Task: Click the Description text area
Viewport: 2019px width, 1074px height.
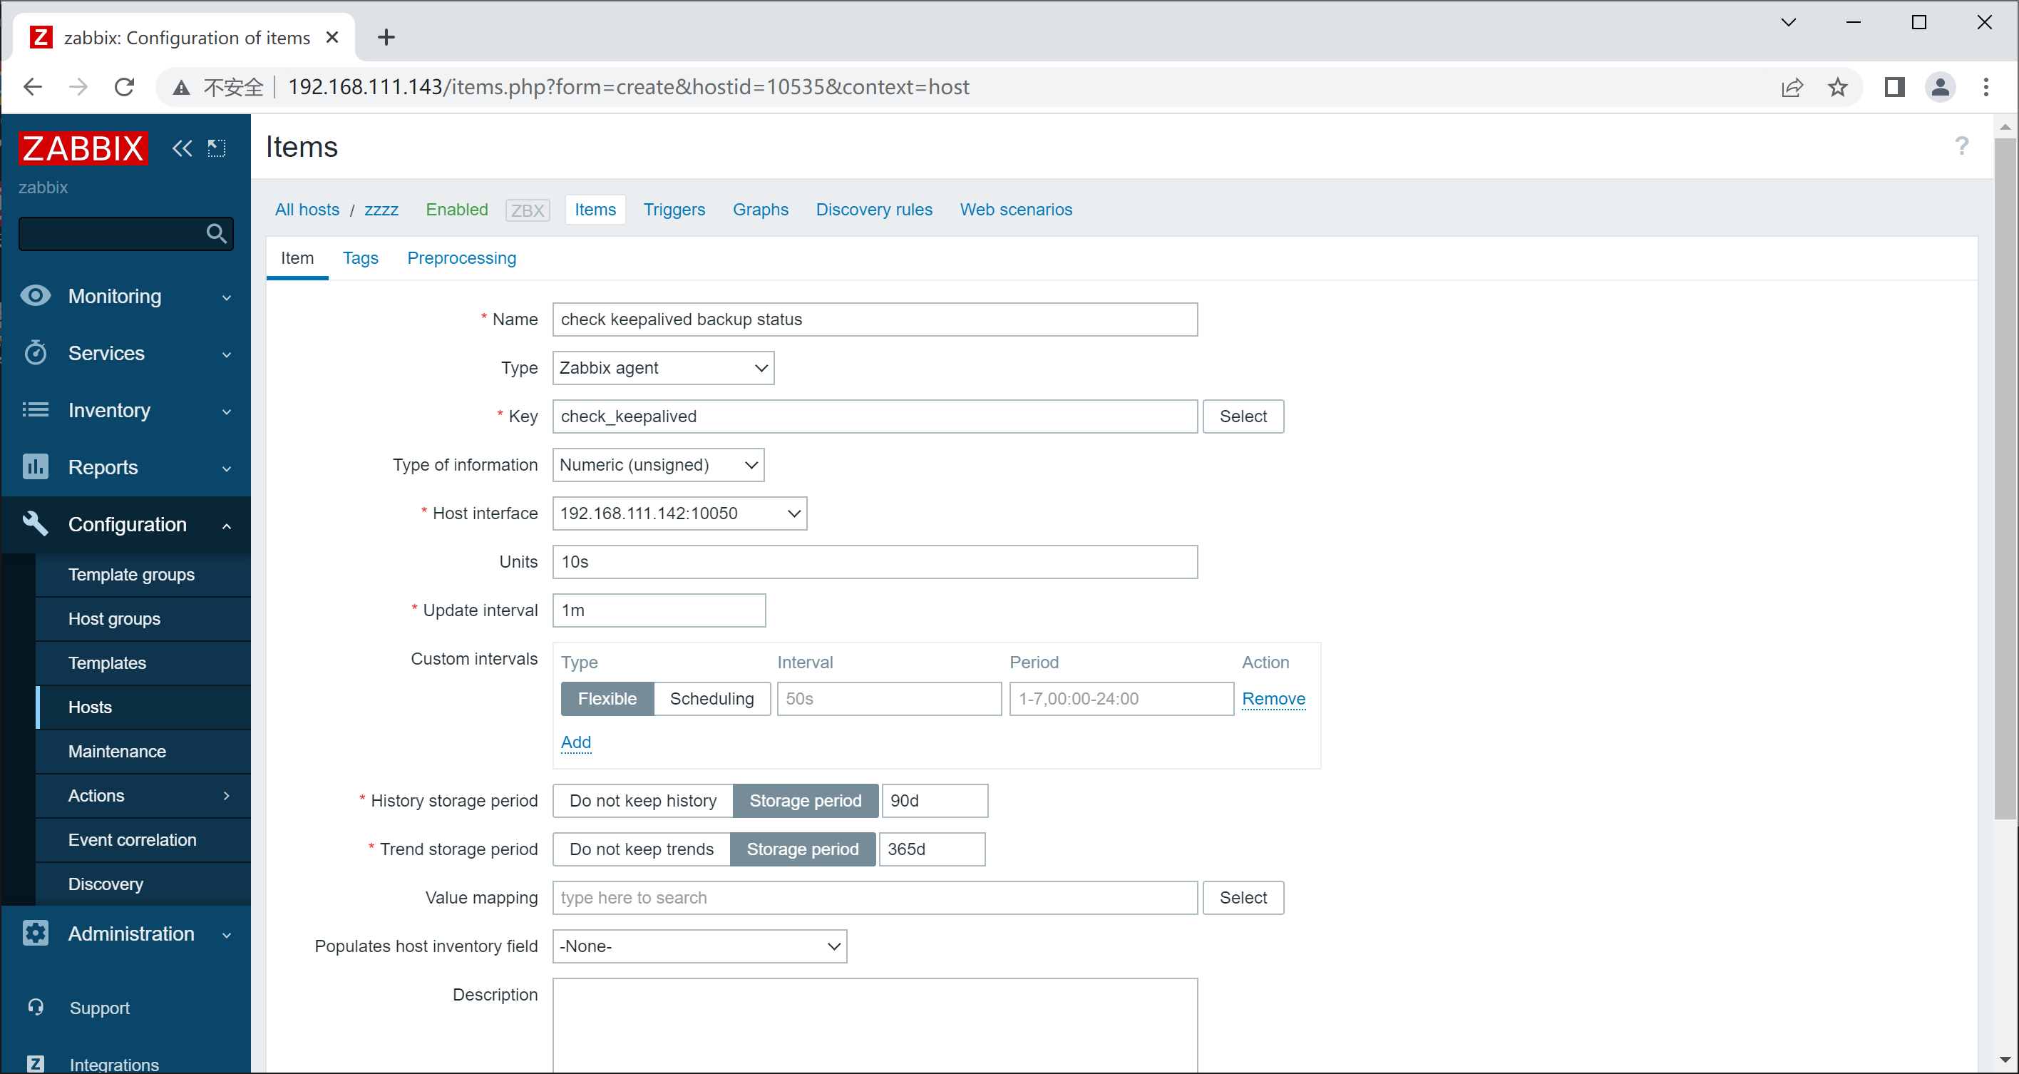Action: (x=875, y=1025)
